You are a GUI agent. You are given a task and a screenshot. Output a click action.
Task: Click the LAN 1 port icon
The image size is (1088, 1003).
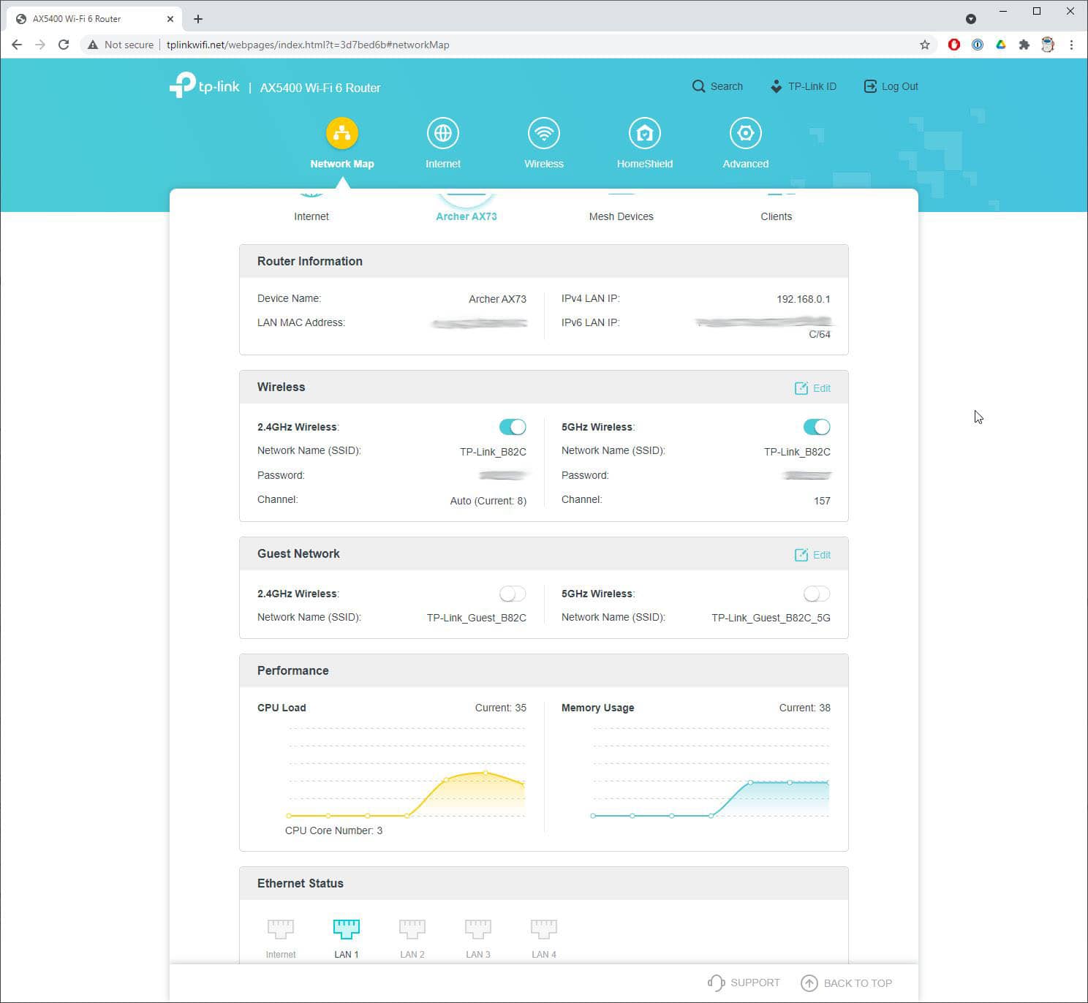347,928
